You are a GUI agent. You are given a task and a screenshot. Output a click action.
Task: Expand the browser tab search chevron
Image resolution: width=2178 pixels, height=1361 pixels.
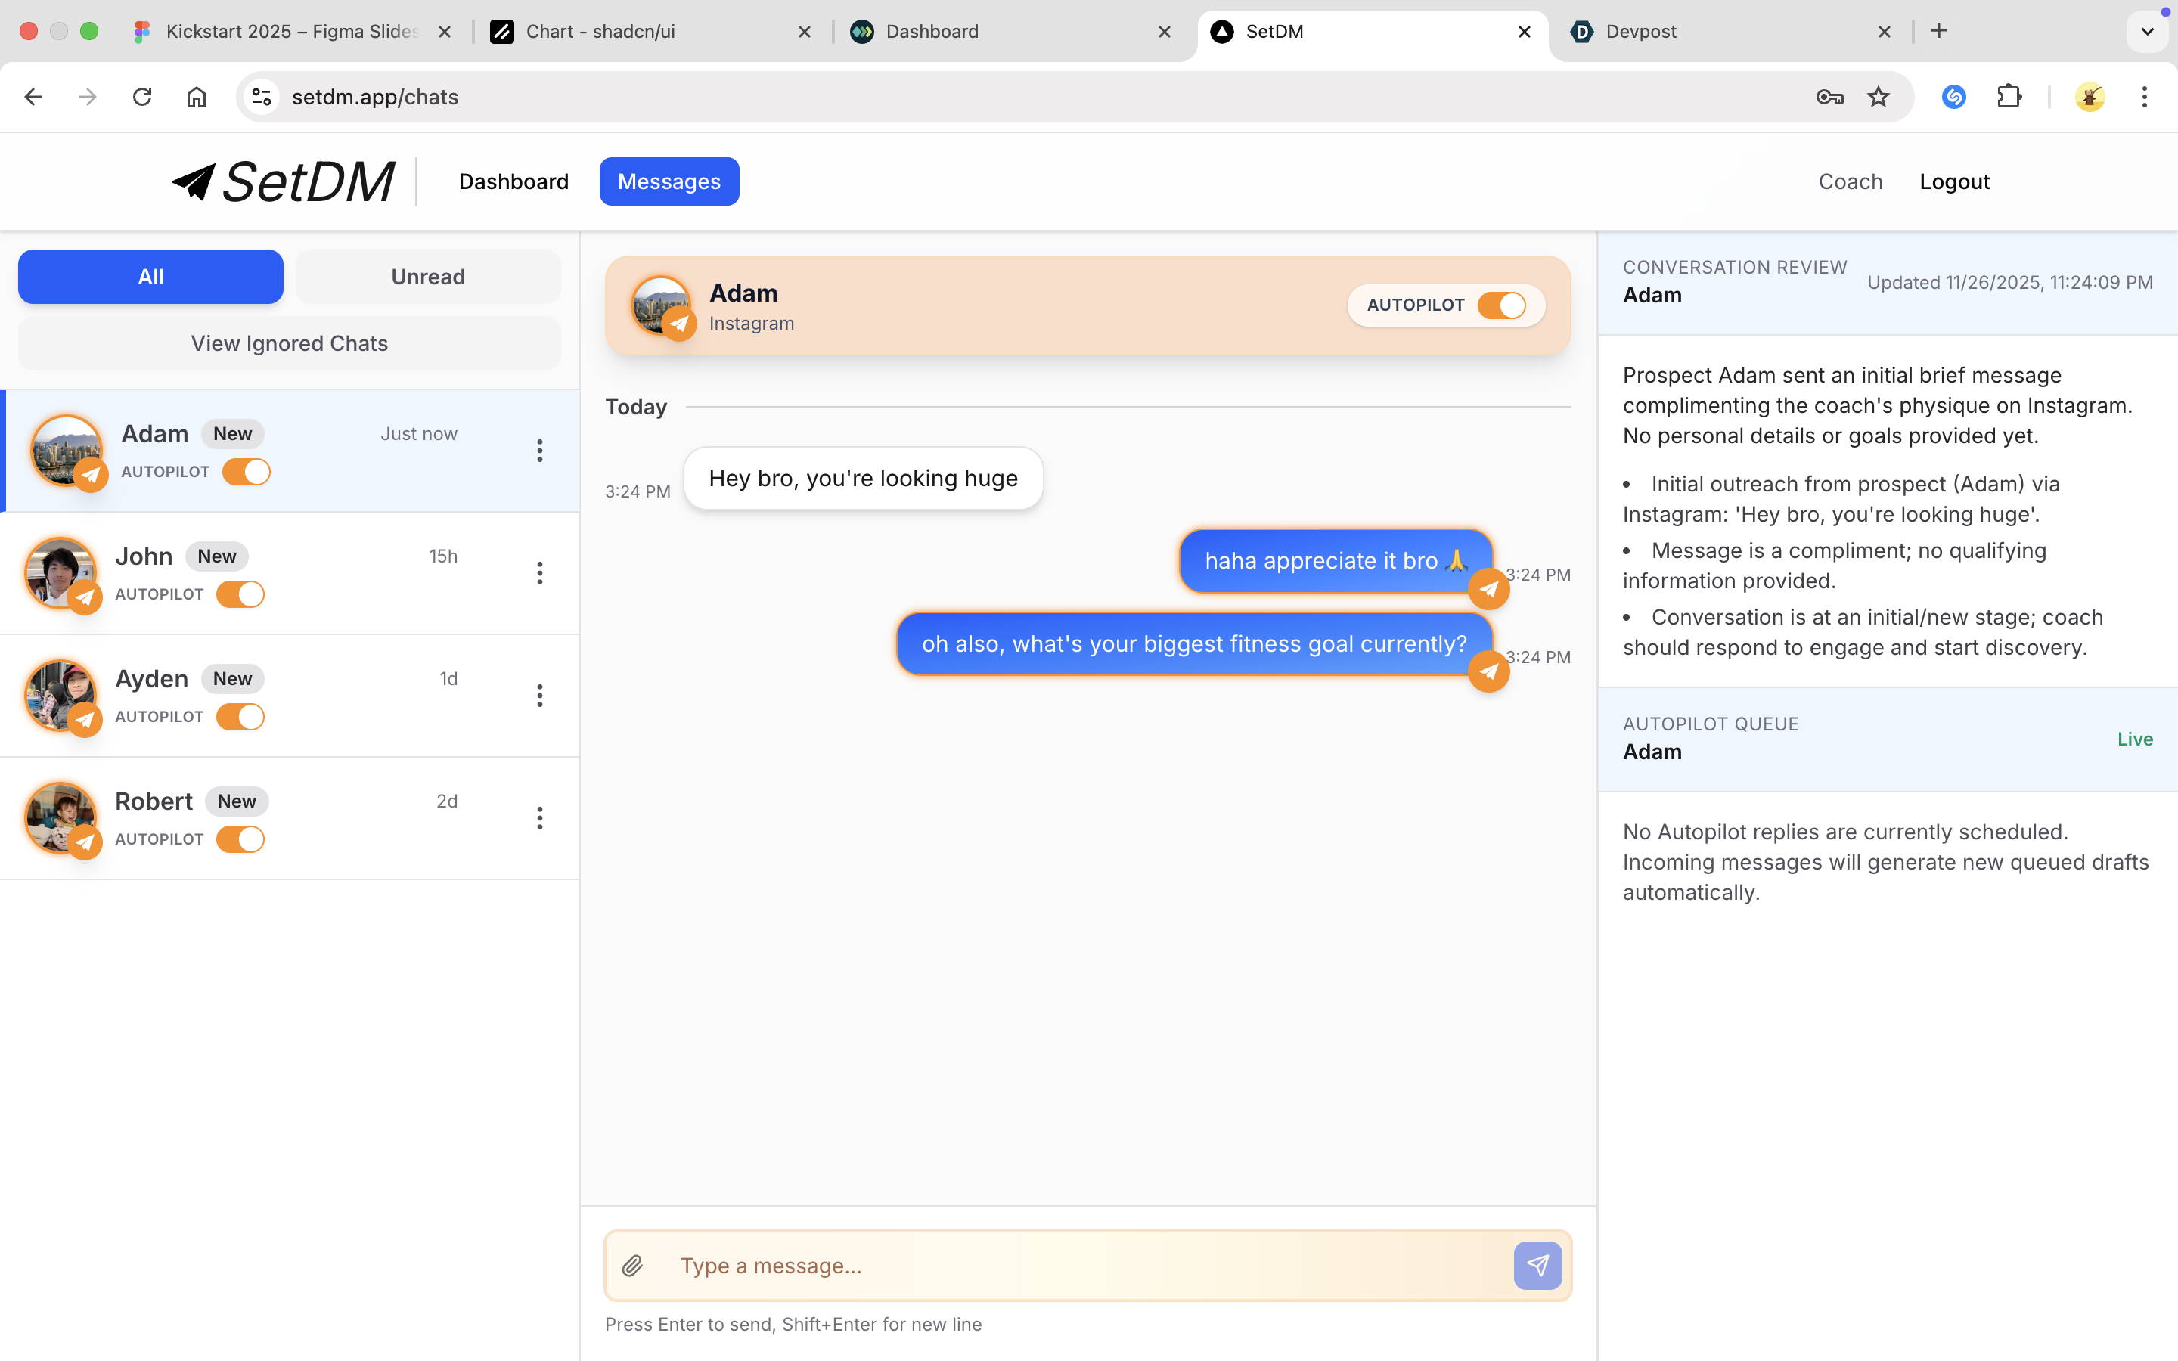pyautogui.click(x=2148, y=32)
